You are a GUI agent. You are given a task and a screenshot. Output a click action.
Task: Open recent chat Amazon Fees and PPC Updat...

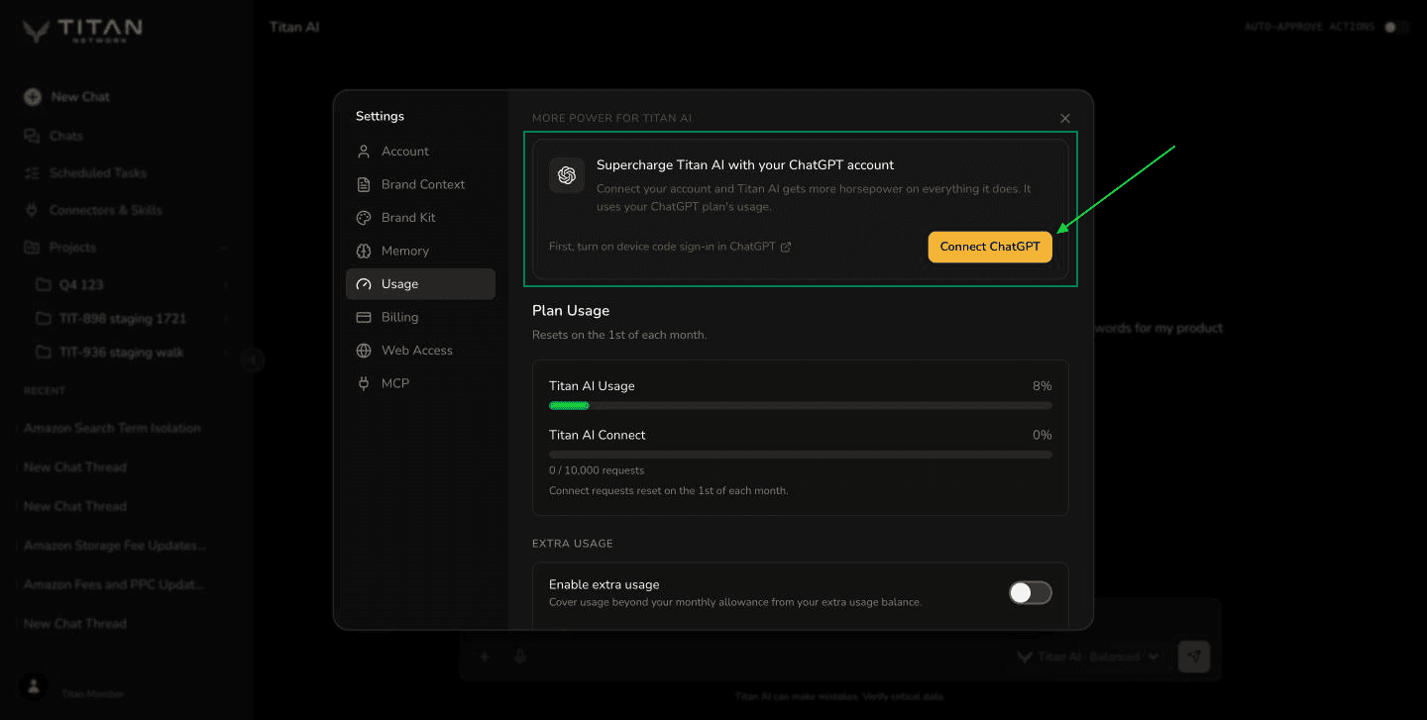114,584
